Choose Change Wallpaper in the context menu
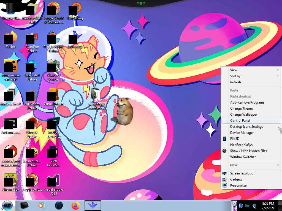Image resolution: width=282 pixels, height=211 pixels. (x=251, y=115)
